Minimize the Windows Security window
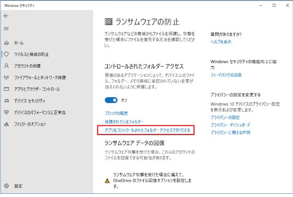This screenshot has width=293, height=197. click(261, 5)
